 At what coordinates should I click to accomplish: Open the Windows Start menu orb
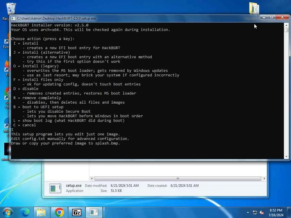pos(7,212)
